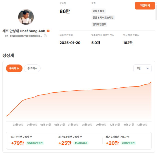Screen dimensions: 157x156
Task: Click the chef's round profile photo
Action: coord(26,17)
